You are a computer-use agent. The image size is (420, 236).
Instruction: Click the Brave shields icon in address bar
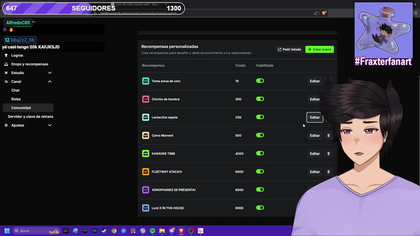[x=324, y=13]
